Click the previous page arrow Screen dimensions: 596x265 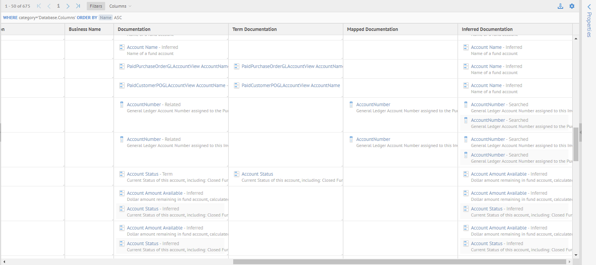coord(49,6)
